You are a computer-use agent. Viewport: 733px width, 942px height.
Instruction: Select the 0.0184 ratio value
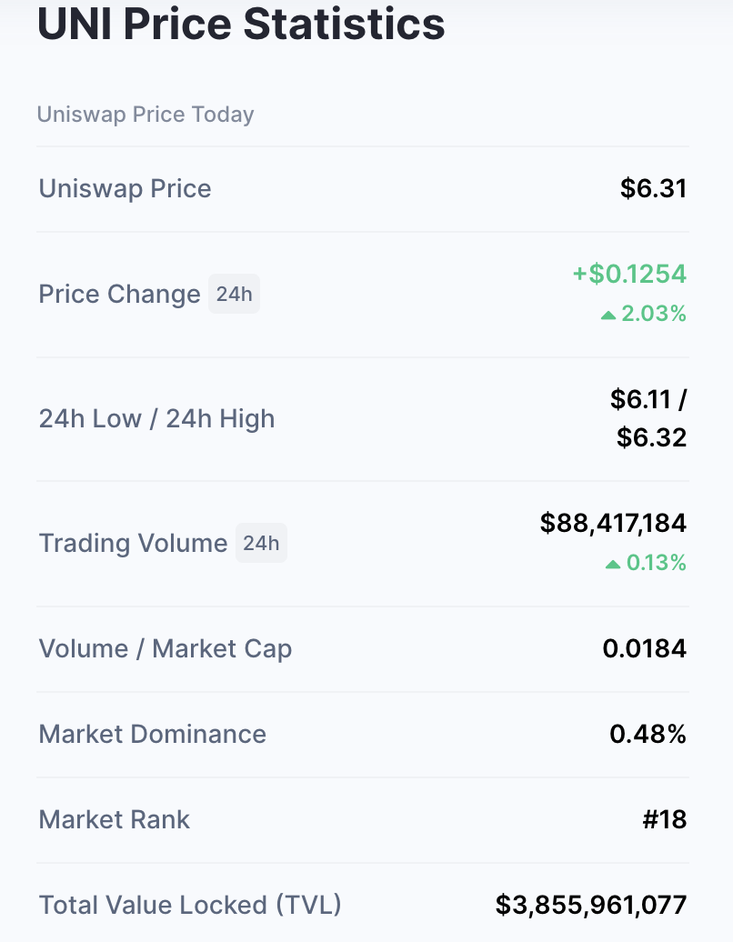(x=644, y=648)
